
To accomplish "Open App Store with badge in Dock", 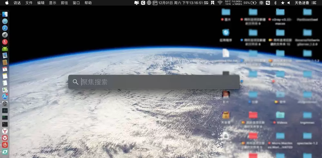I will [x=5, y=97].
